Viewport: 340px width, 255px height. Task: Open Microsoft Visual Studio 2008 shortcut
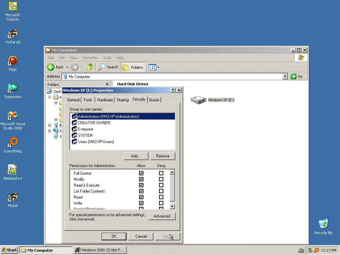(x=13, y=121)
